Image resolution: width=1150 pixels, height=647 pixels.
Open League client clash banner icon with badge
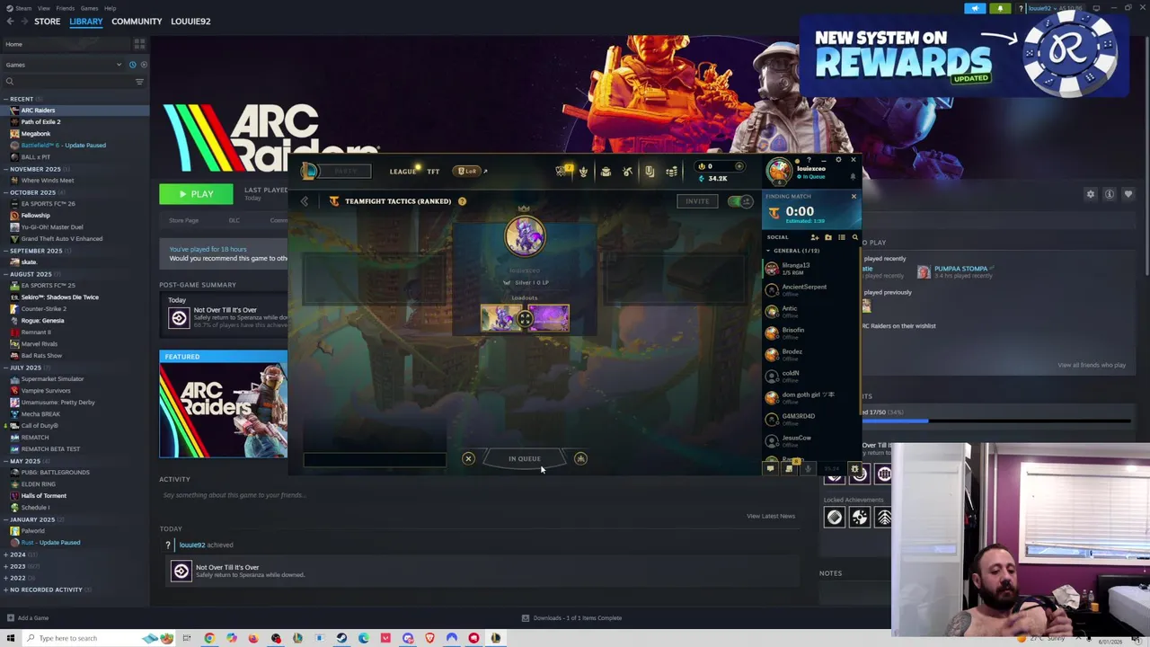(562, 171)
